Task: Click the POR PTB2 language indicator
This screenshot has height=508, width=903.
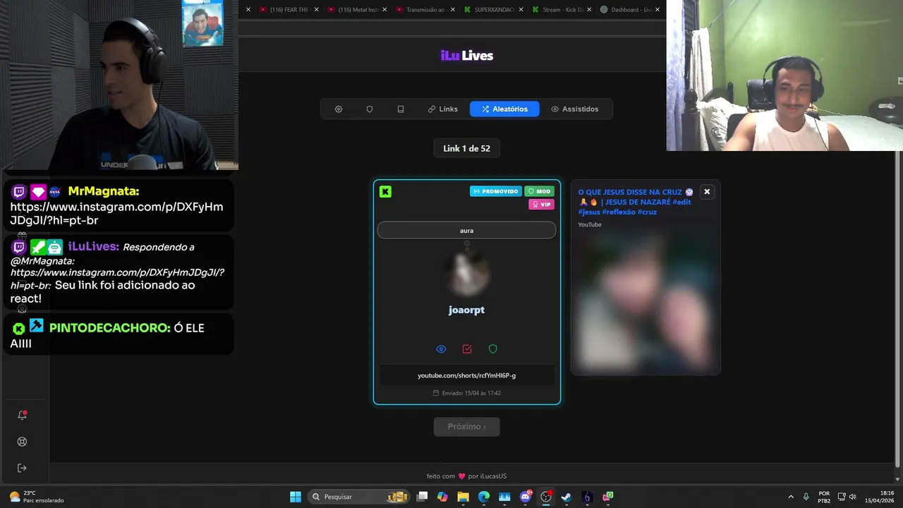Action: click(x=824, y=497)
